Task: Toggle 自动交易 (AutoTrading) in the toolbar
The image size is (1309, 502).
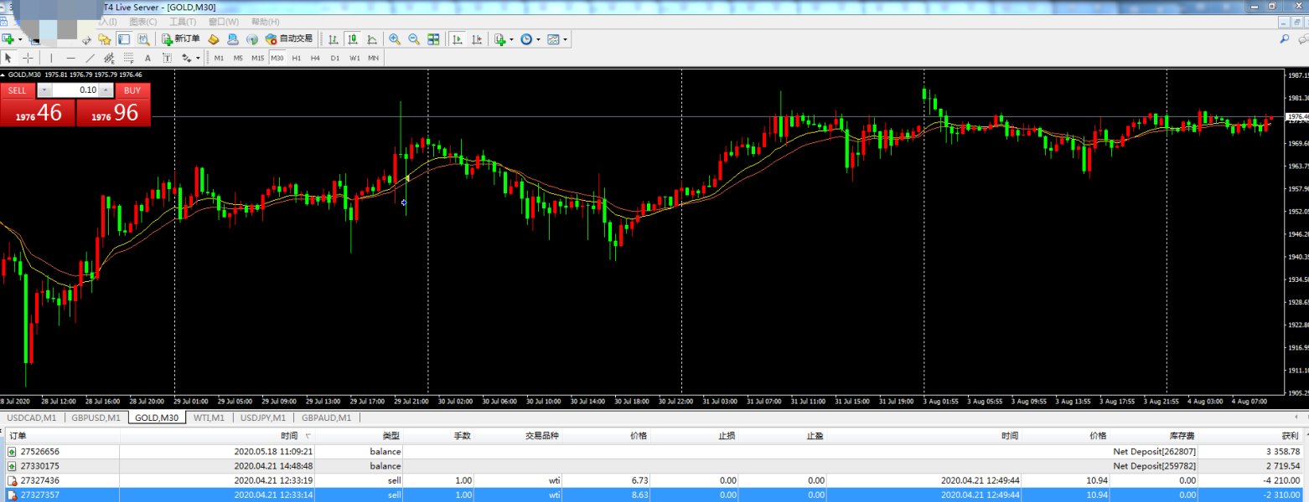Action: [x=289, y=39]
